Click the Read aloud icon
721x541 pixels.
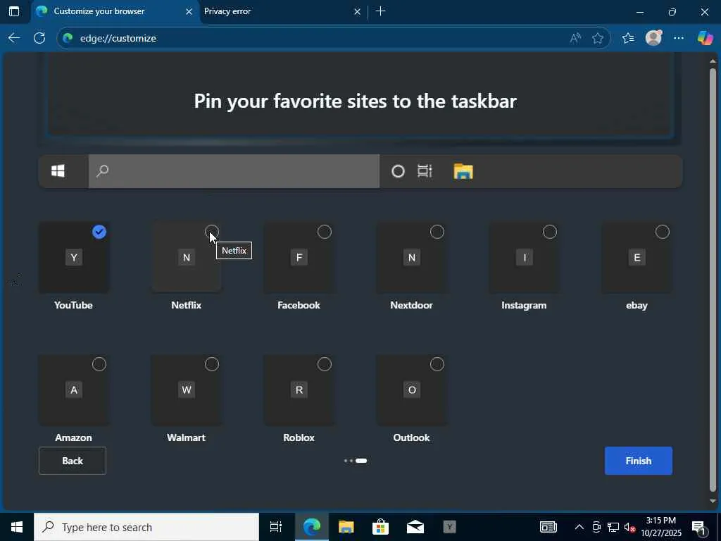click(x=575, y=38)
